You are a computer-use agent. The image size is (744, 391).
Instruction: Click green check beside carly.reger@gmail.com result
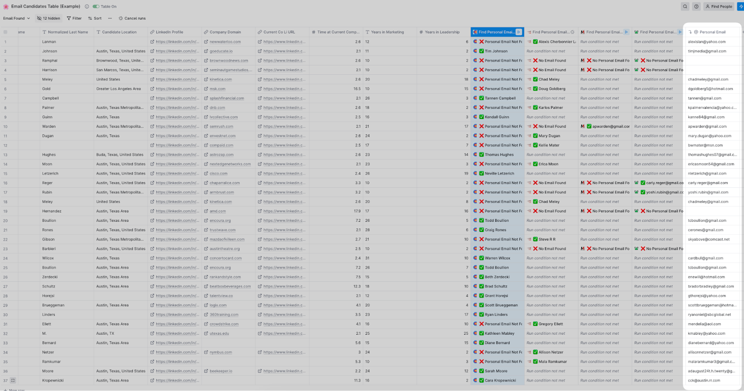[643, 183]
